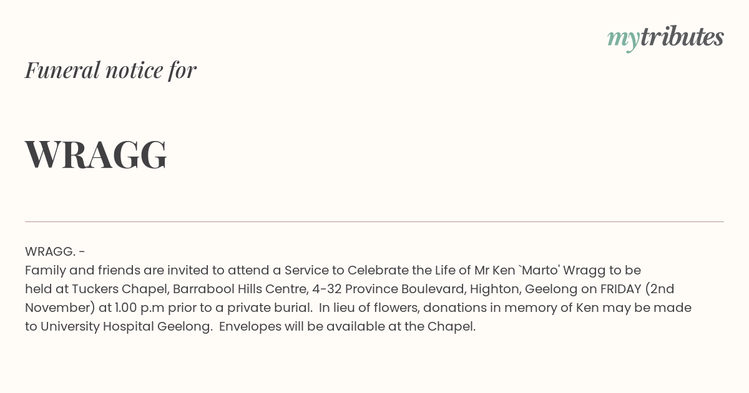Click the word FRIDAY
749x393 pixels.
tap(620, 289)
